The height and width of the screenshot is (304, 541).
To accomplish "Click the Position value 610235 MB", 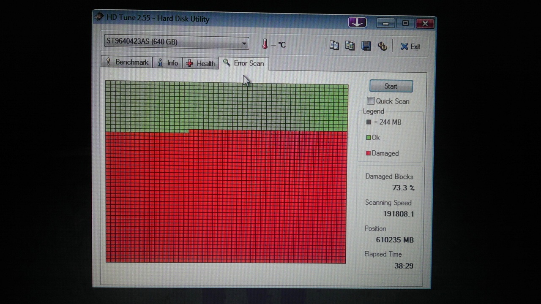I will [x=395, y=240].
